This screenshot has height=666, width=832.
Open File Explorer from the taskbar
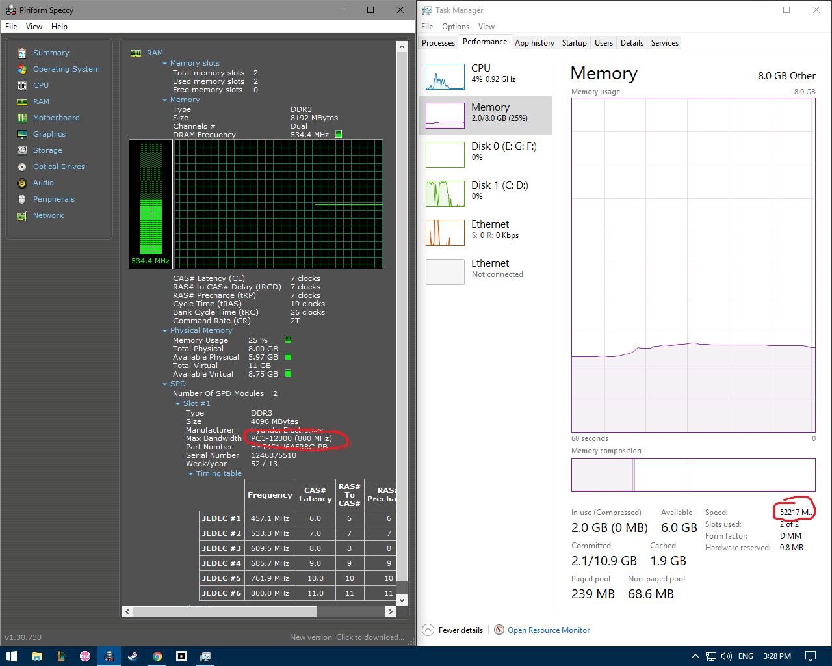[36, 656]
